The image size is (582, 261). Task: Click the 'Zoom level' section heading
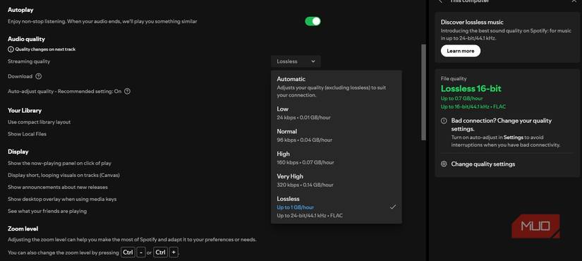click(23, 229)
